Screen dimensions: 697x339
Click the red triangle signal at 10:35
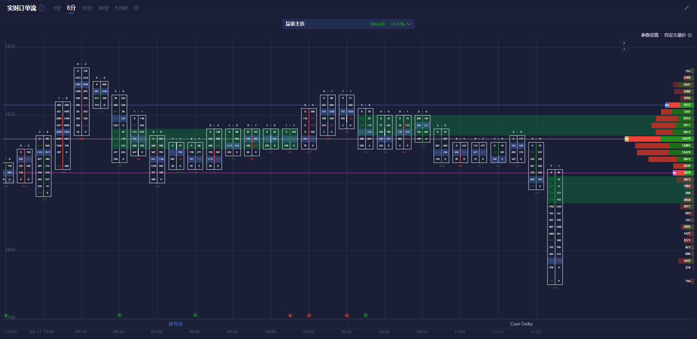tap(347, 315)
